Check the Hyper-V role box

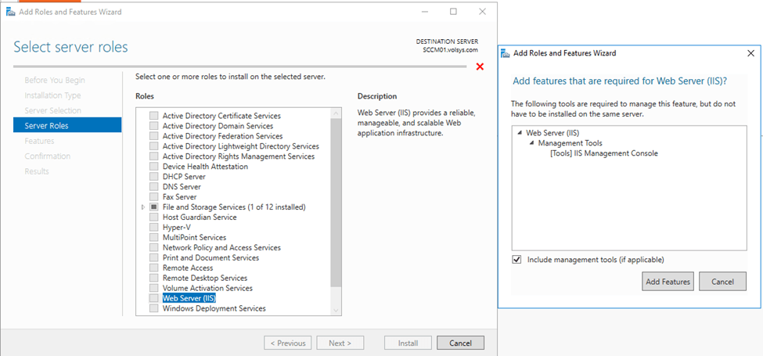point(154,227)
